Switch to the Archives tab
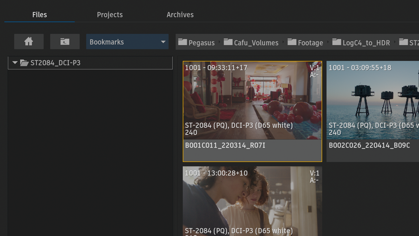 click(180, 15)
